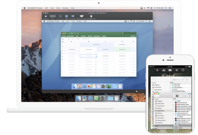Open the Edit menu on laptop menu bar
This screenshot has width=198, height=135.
pos(47,8)
